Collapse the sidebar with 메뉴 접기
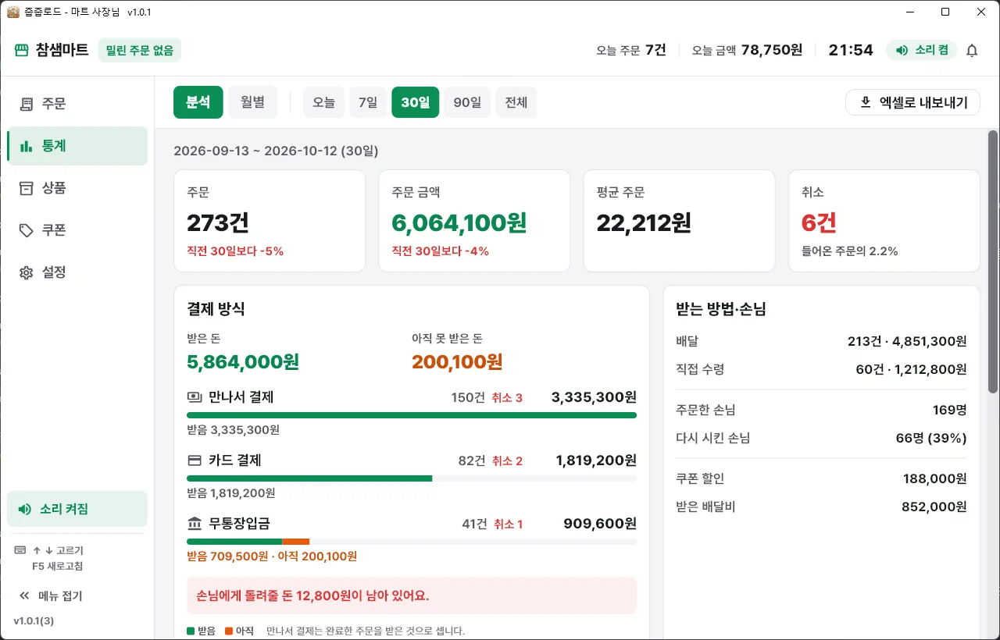Image resolution: width=1000 pixels, height=640 pixels. point(51,596)
